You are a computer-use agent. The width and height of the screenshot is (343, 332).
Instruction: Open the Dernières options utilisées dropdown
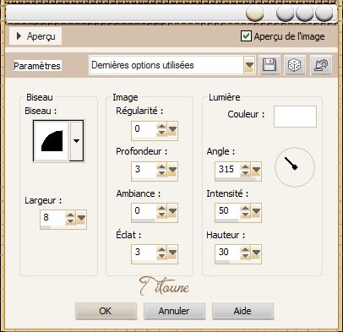point(249,65)
